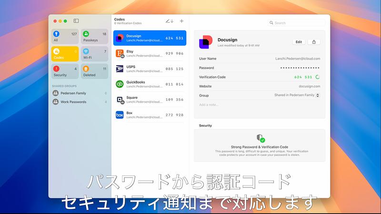Click the green Passkeys person icon

coord(86,34)
